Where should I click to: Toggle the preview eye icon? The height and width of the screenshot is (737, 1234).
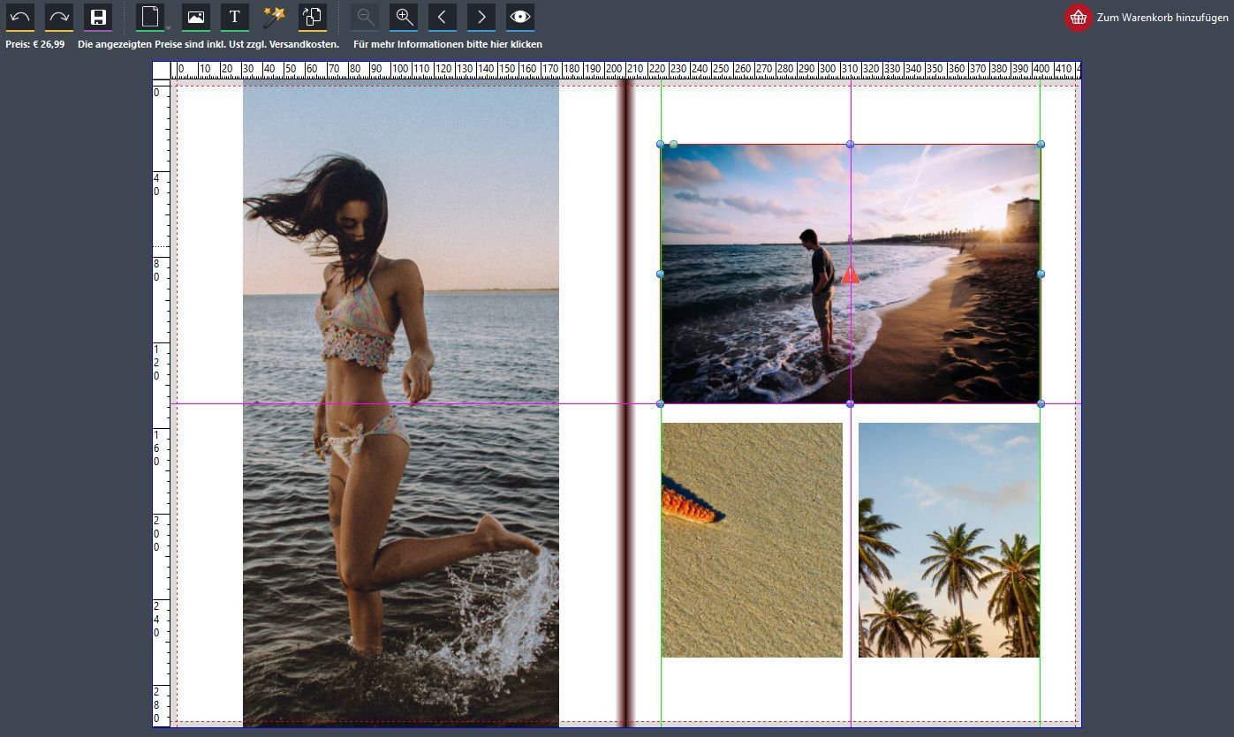click(520, 17)
